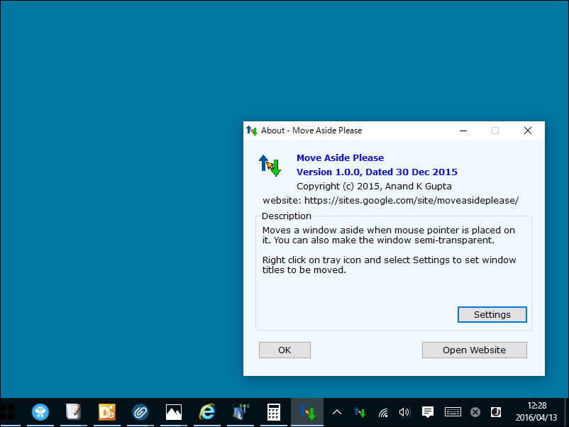Click the Move Aside Please logo in the dialog
This screenshot has width=569, height=427.
(x=270, y=165)
